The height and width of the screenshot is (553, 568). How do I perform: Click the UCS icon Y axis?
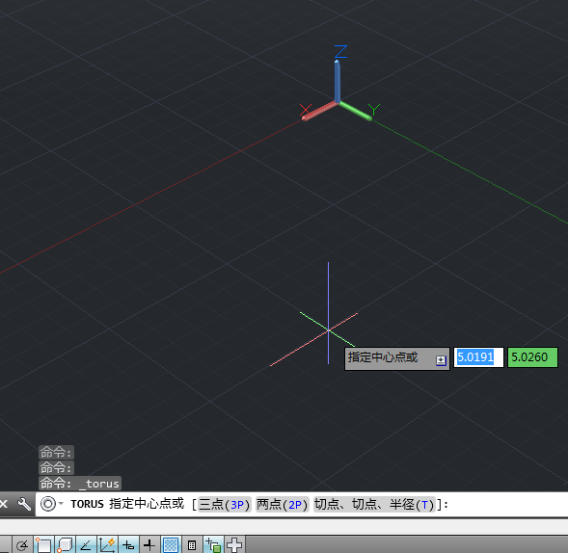tap(355, 111)
